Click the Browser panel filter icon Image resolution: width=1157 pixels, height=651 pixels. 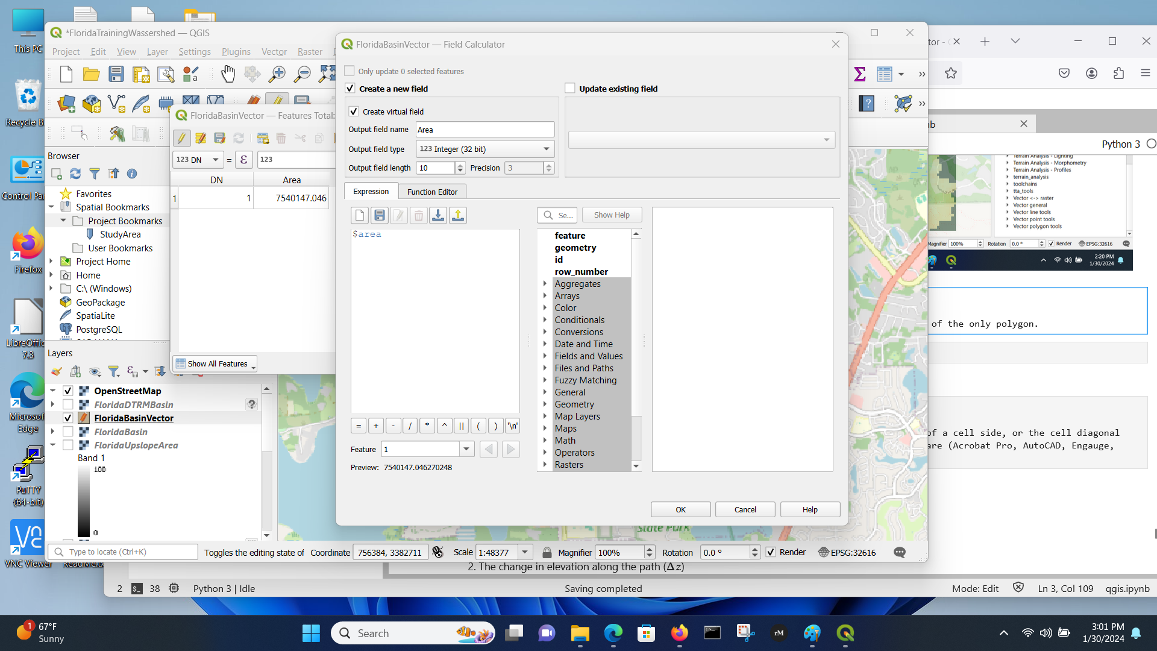95,174
